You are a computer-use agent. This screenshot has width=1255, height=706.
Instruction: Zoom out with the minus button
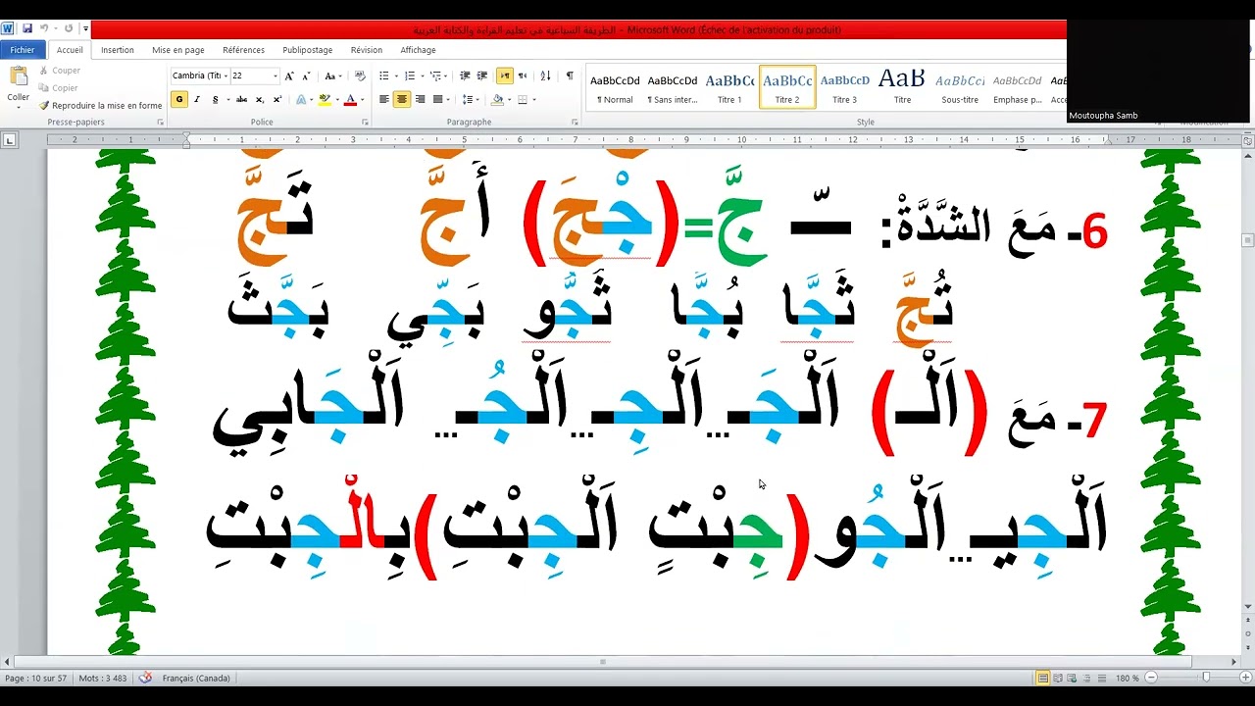click(x=1151, y=678)
